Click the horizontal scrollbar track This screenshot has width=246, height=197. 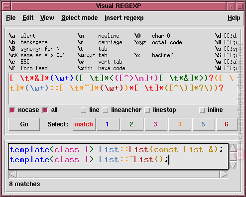(x=118, y=175)
